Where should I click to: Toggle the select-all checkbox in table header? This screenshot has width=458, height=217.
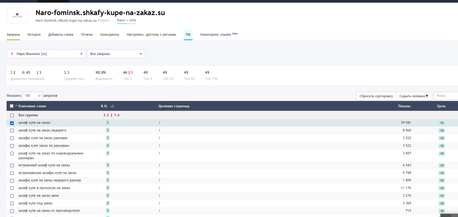[x=12, y=106]
